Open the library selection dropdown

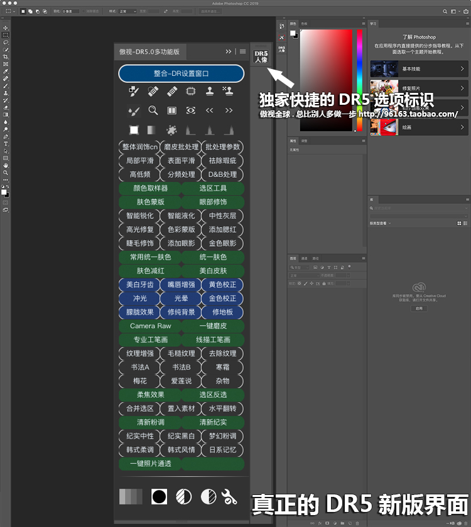(419, 216)
